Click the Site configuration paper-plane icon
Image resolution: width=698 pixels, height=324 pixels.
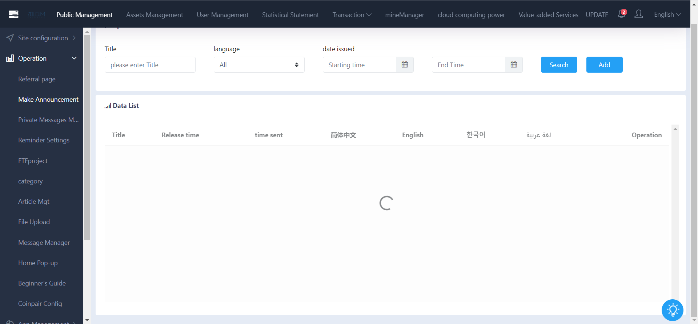[10, 38]
